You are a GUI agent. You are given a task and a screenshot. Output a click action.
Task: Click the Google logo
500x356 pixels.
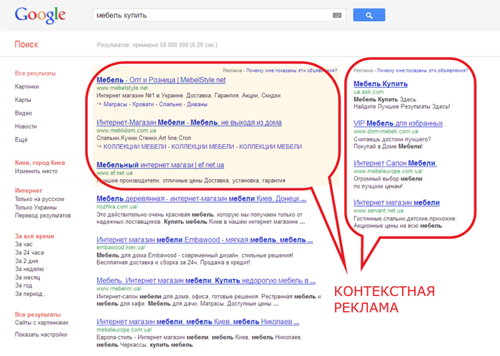40,15
